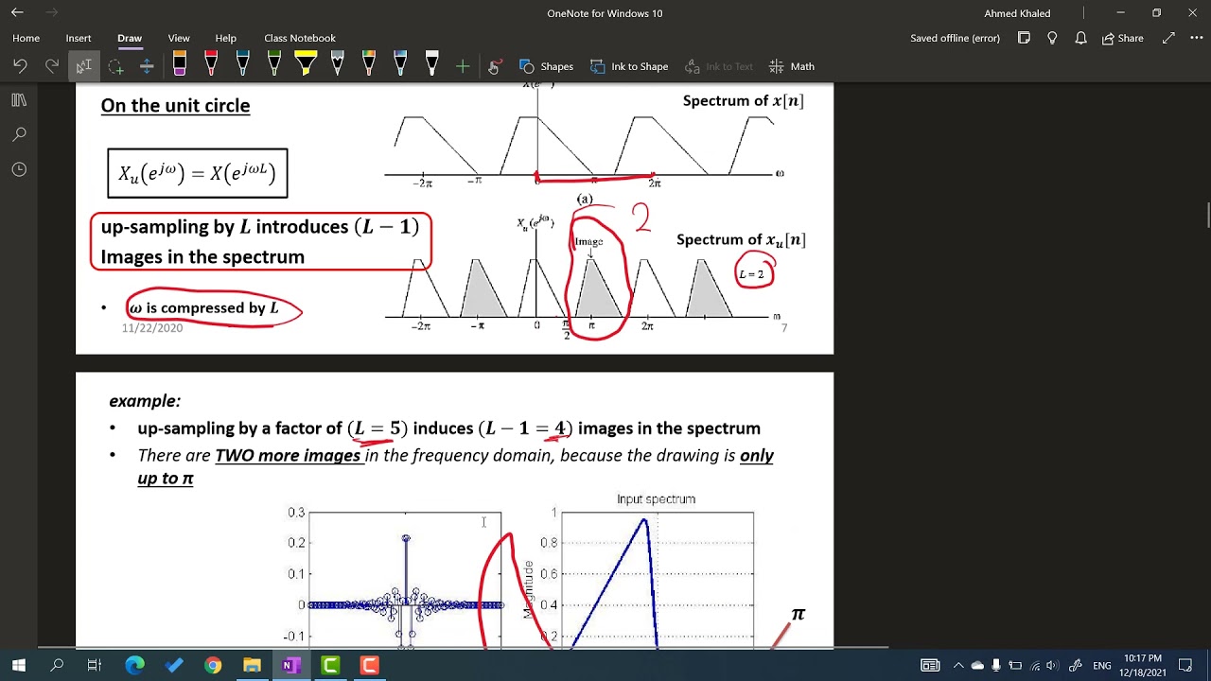Viewport: 1211px width, 681px height.
Task: Switch to OneNote on taskbar
Action: point(290,666)
